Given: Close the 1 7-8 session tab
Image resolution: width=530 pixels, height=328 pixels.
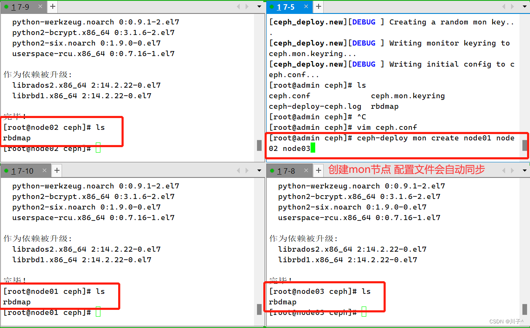Looking at the screenshot, I should [x=306, y=171].
